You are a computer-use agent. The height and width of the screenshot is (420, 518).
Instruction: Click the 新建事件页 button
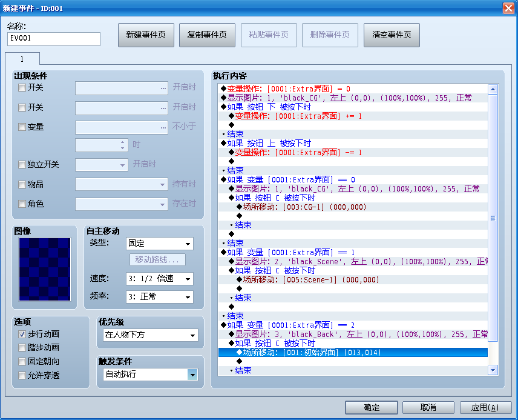click(x=146, y=35)
